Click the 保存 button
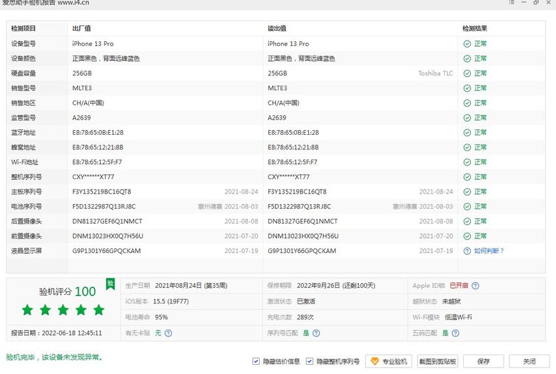The image size is (556, 374). click(483, 362)
